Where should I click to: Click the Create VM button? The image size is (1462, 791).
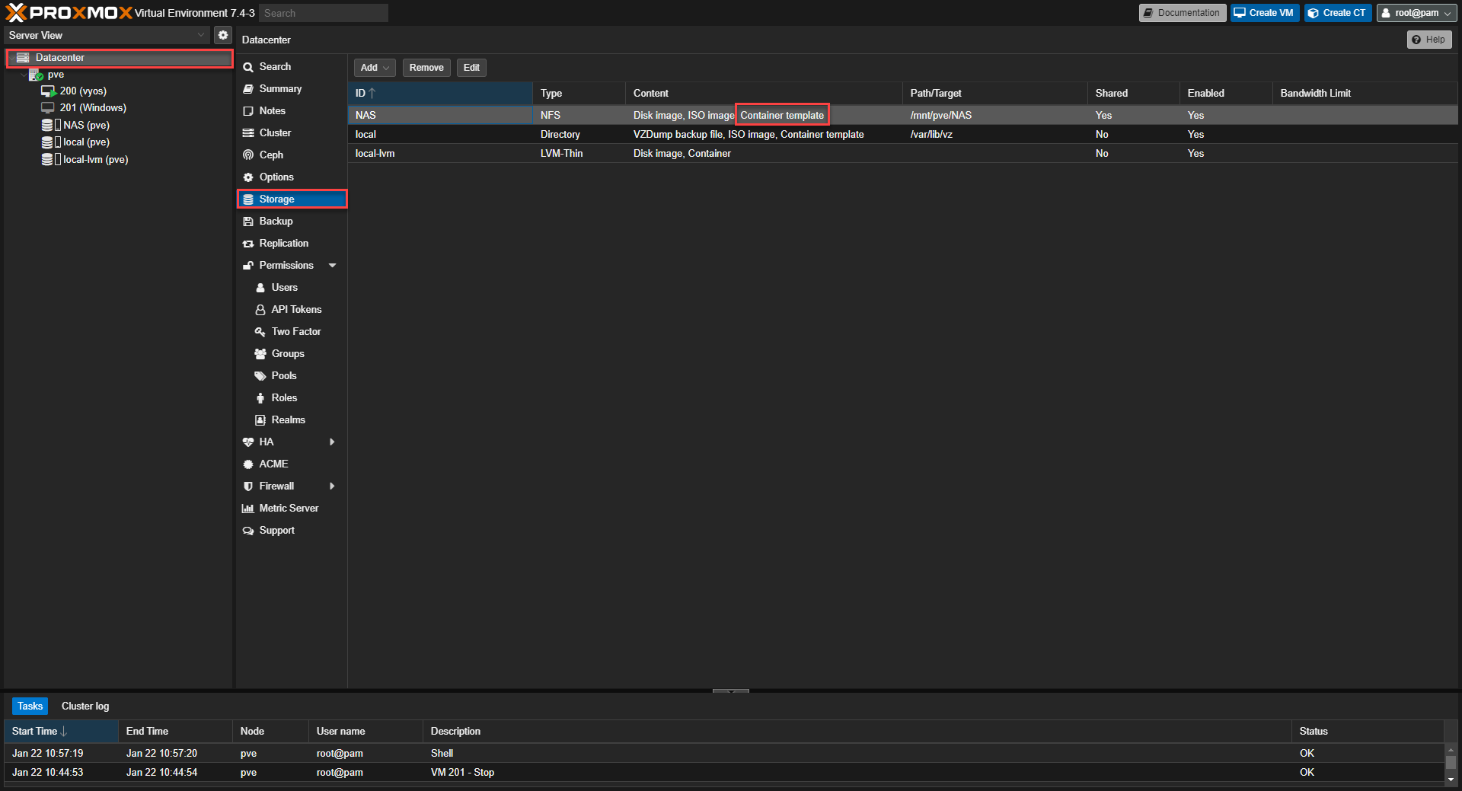pyautogui.click(x=1264, y=13)
